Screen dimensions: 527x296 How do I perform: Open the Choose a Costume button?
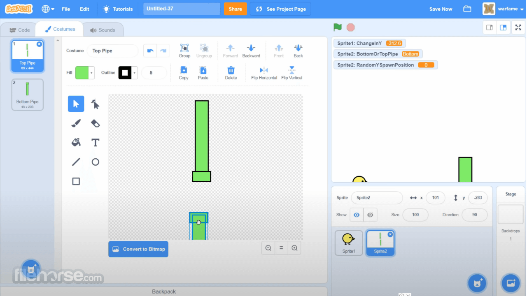[x=31, y=269]
